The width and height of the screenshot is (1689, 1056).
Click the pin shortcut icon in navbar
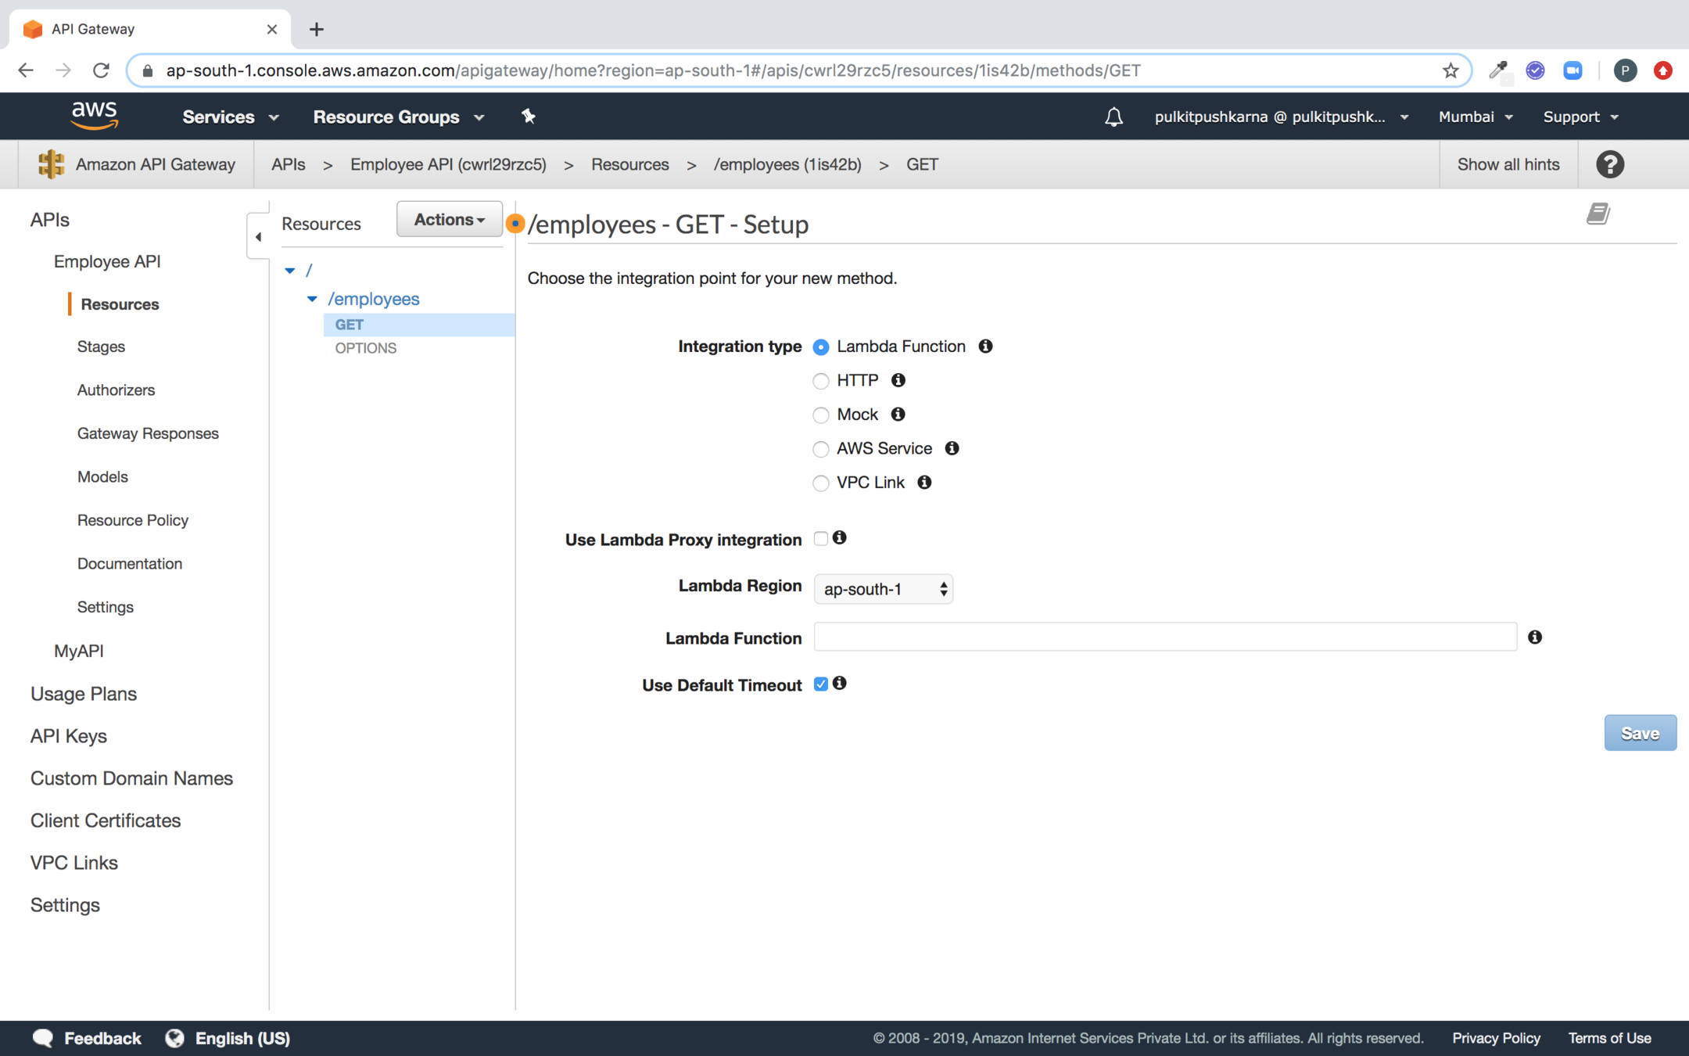(529, 117)
